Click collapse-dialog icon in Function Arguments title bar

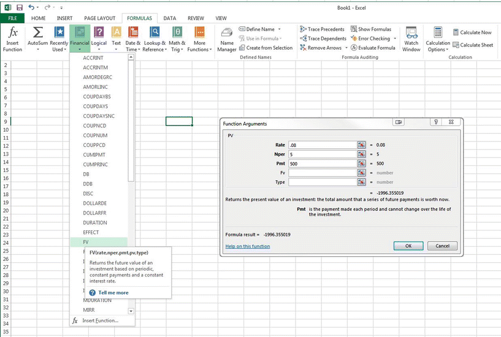(x=399, y=122)
